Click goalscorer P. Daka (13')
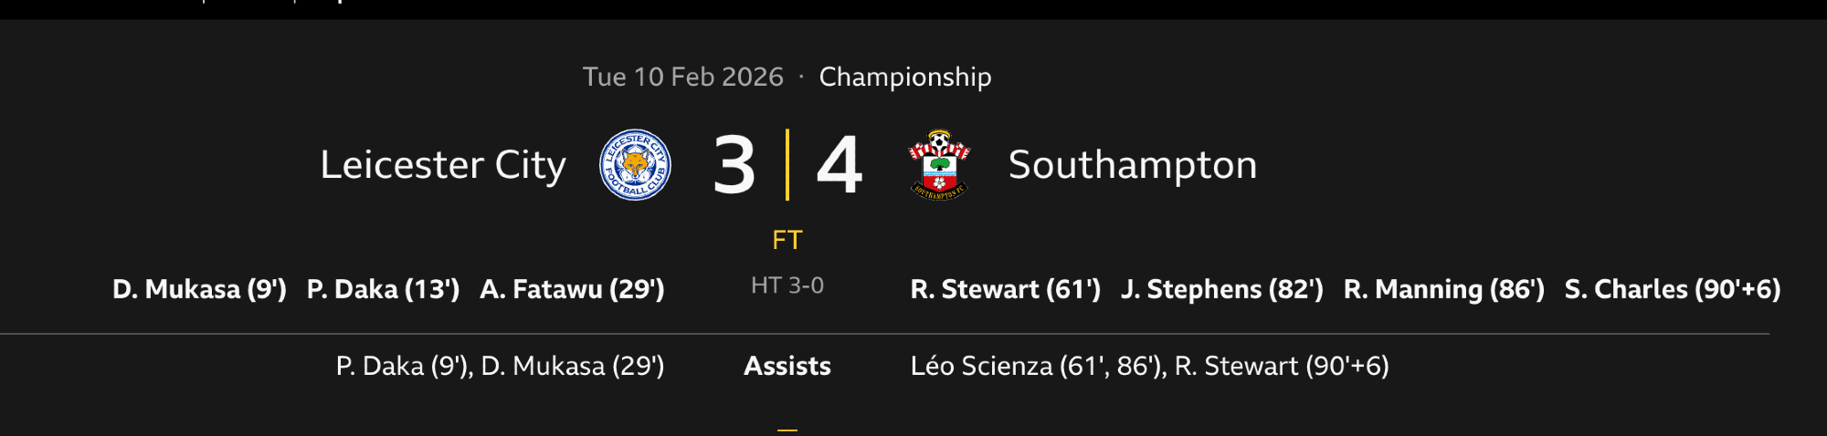Image resolution: width=1827 pixels, height=436 pixels. pyautogui.click(x=383, y=289)
